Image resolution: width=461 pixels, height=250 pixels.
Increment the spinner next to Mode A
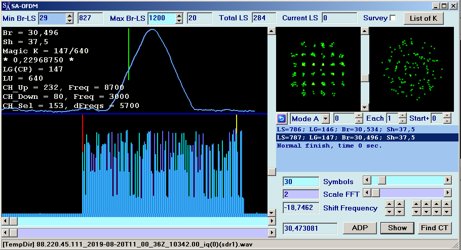(359, 116)
